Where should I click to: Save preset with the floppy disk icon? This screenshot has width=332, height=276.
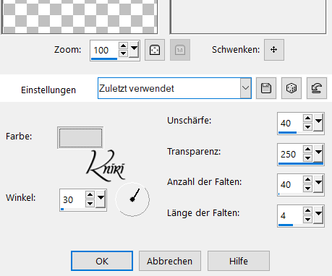point(266,88)
